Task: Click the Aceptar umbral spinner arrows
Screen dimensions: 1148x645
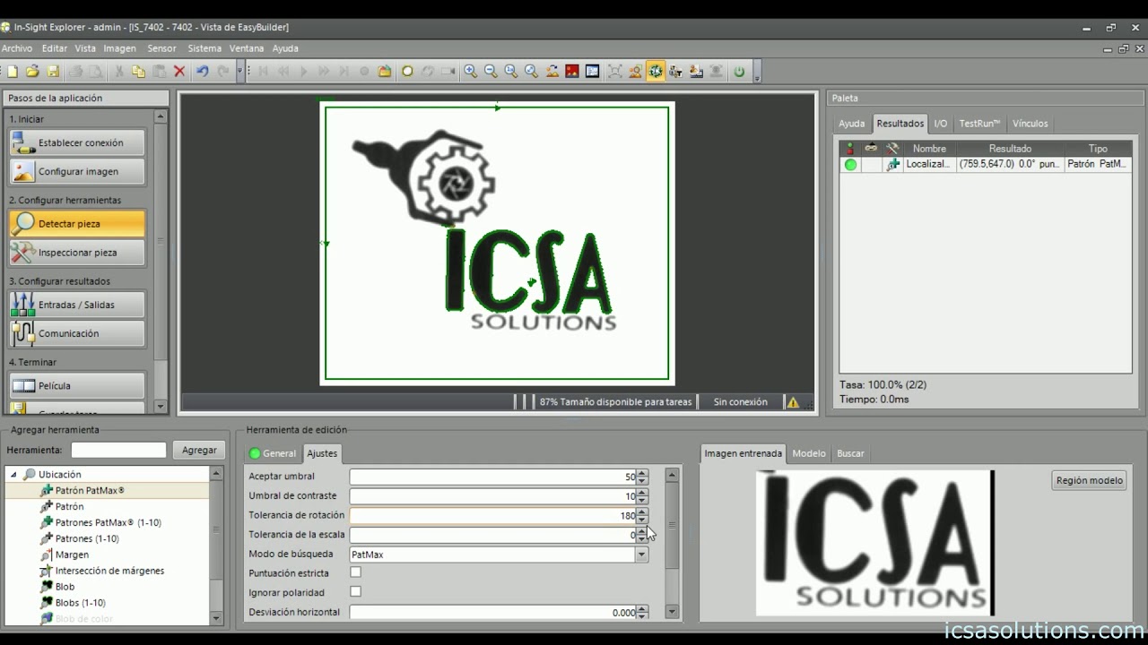Action: (641, 477)
